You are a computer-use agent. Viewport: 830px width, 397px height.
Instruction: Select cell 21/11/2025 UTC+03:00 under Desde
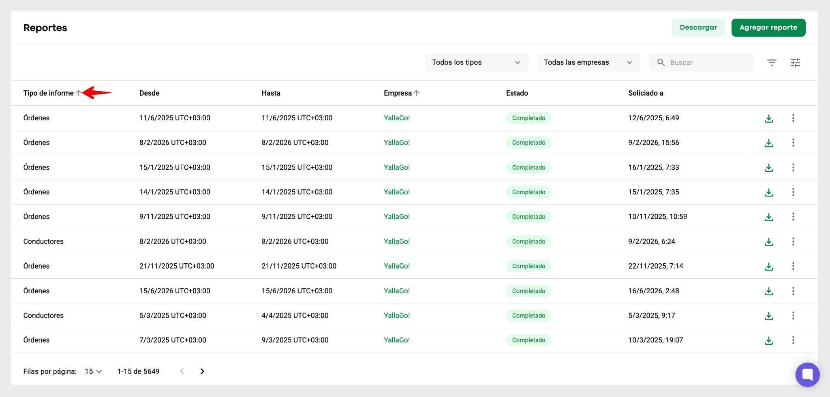pos(177,266)
